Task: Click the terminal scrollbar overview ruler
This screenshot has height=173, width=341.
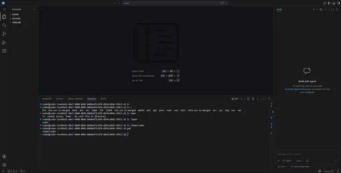Action: [272, 119]
